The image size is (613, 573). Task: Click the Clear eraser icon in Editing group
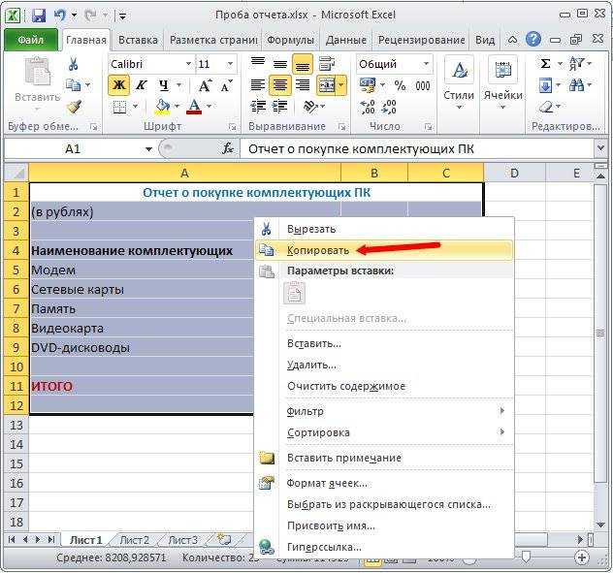click(546, 107)
